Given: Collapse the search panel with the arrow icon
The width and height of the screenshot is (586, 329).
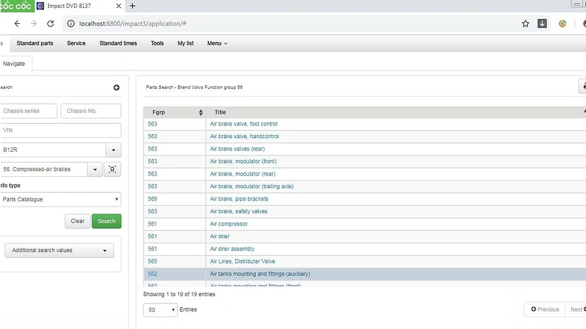Looking at the screenshot, I should point(116,88).
